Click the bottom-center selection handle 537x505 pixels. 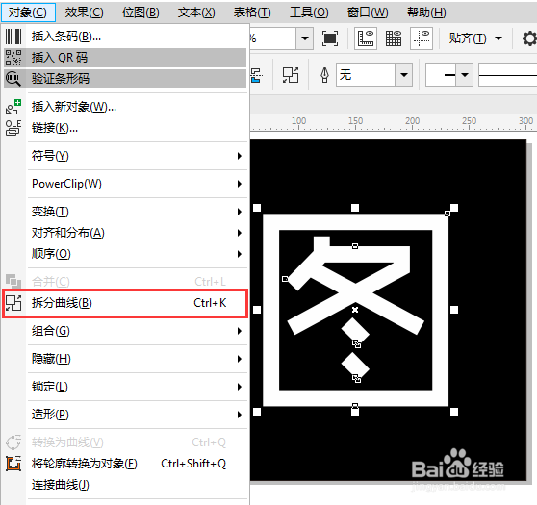tap(355, 412)
